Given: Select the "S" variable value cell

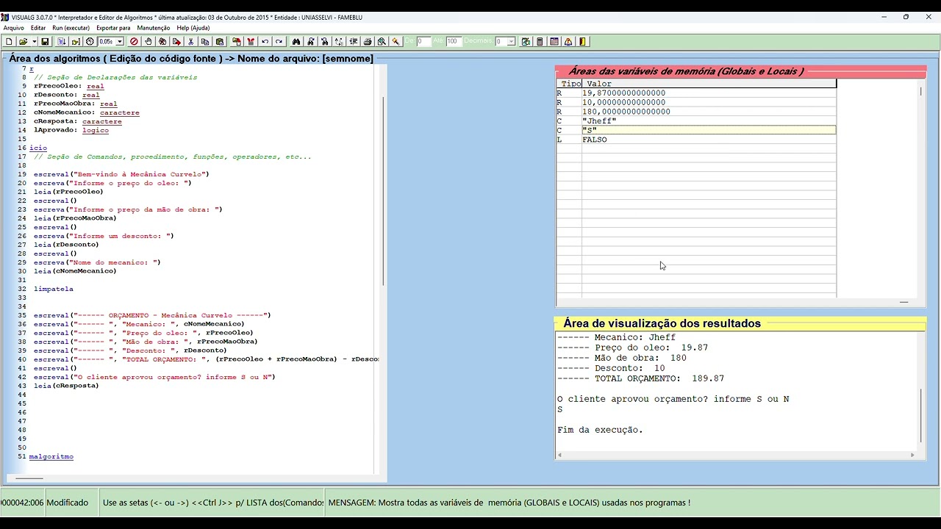Looking at the screenshot, I should click(709, 130).
